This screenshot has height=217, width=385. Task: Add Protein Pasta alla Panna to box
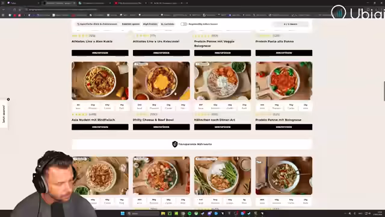click(284, 53)
